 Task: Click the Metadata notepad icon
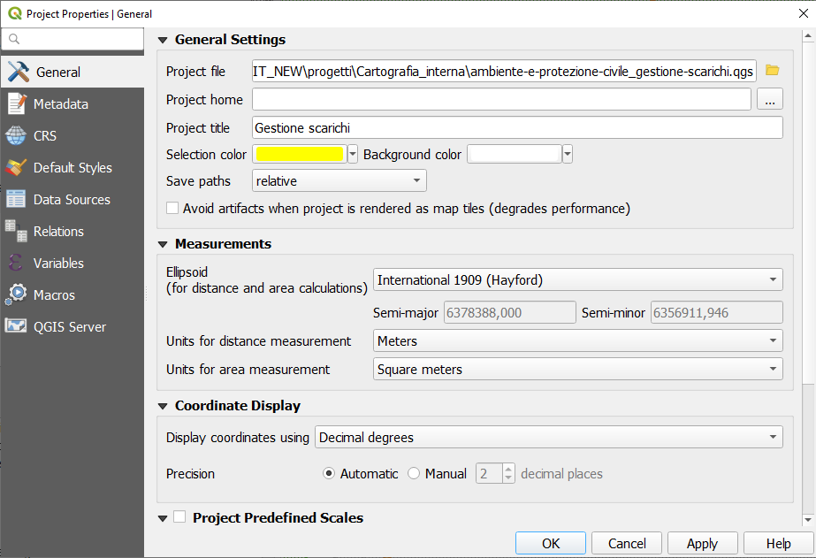click(16, 103)
